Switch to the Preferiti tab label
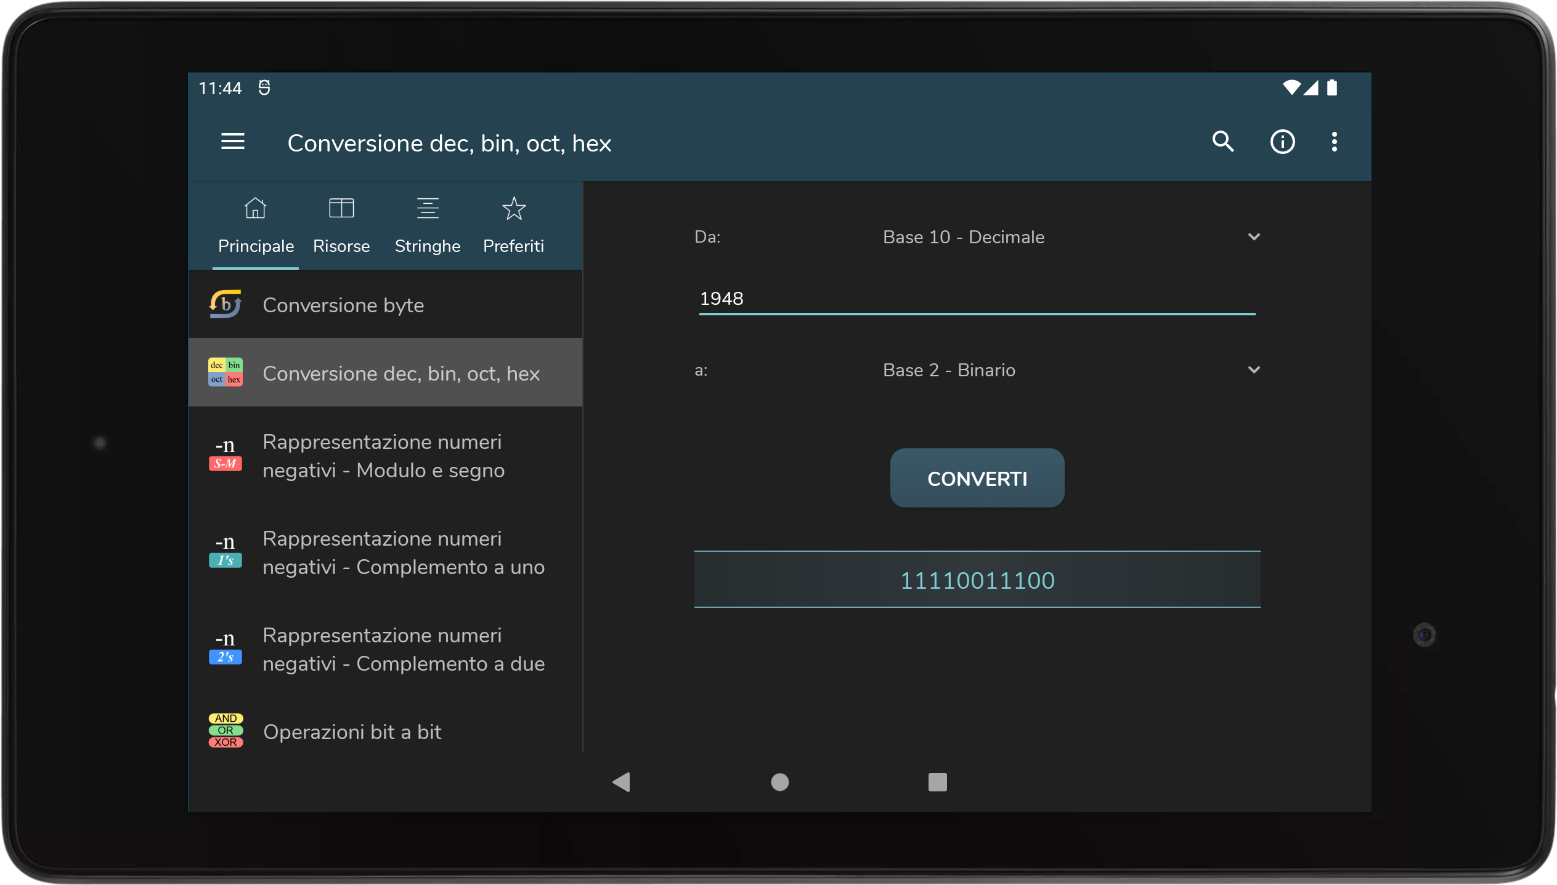The height and width of the screenshot is (885, 1557). [514, 246]
